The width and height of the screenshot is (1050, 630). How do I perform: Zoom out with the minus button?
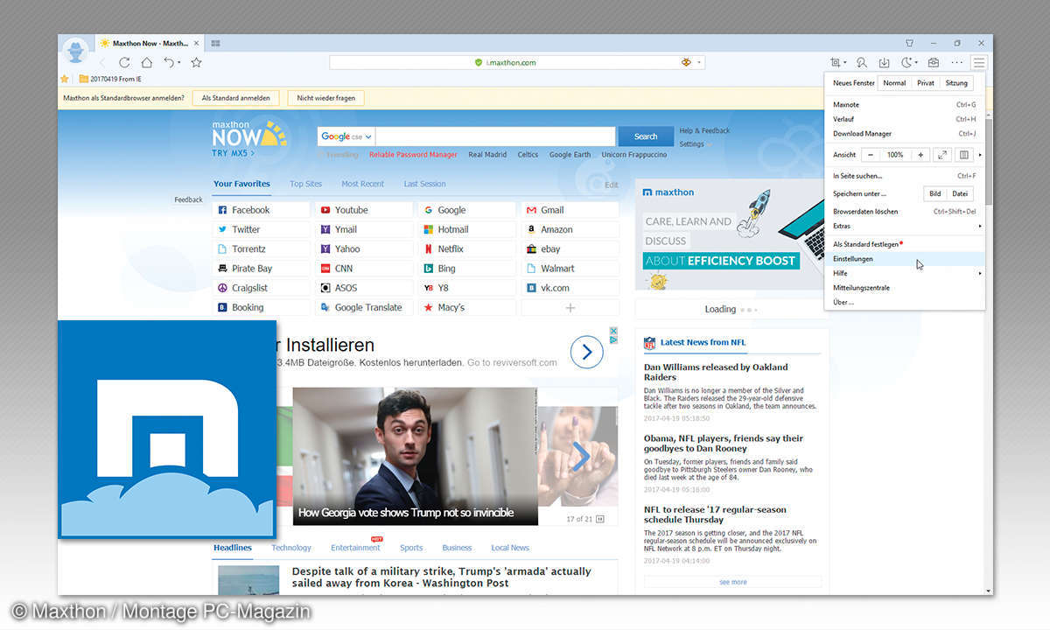(x=871, y=155)
